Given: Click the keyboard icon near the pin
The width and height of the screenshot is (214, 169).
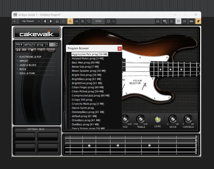Looking at the screenshot, I should [x=191, y=21].
